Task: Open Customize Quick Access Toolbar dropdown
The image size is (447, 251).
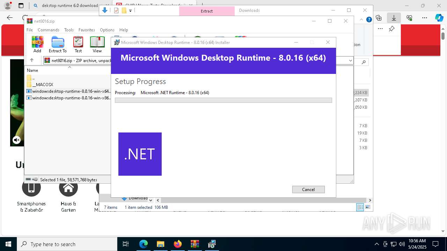Action: (130, 11)
